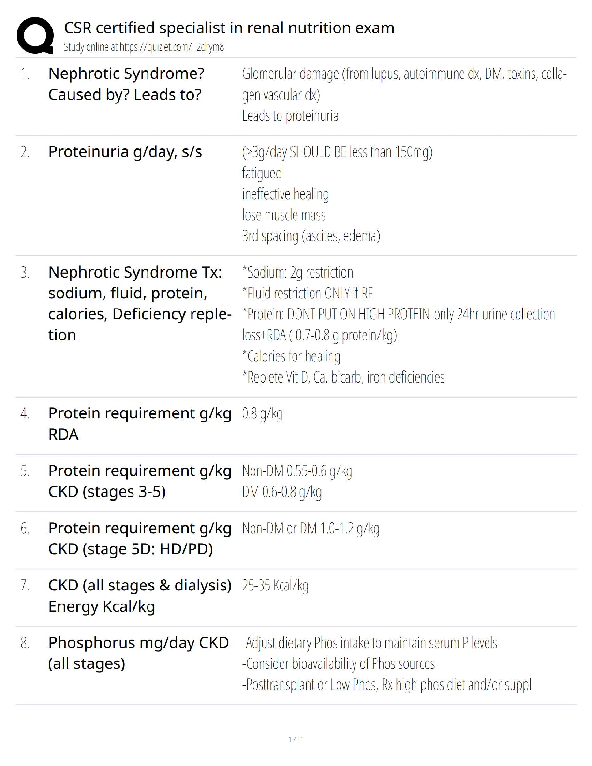The image size is (592, 766).
Task: Click the 'Non-DM 0.55-0.6 g/kg' answer
Action: [x=297, y=471]
